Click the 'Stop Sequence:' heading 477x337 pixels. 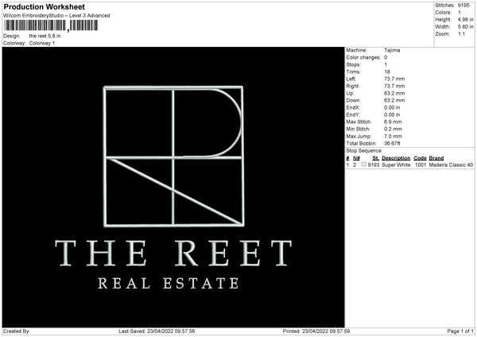(364, 150)
